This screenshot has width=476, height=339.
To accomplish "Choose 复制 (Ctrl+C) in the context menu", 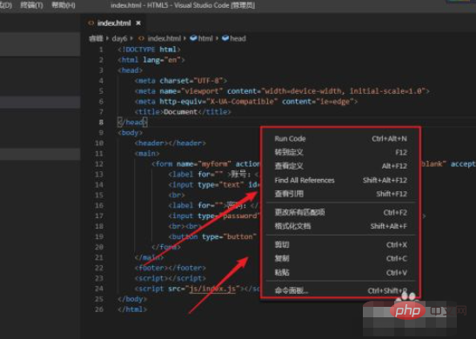I will coord(340,258).
